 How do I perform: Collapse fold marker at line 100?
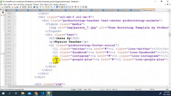15,35
